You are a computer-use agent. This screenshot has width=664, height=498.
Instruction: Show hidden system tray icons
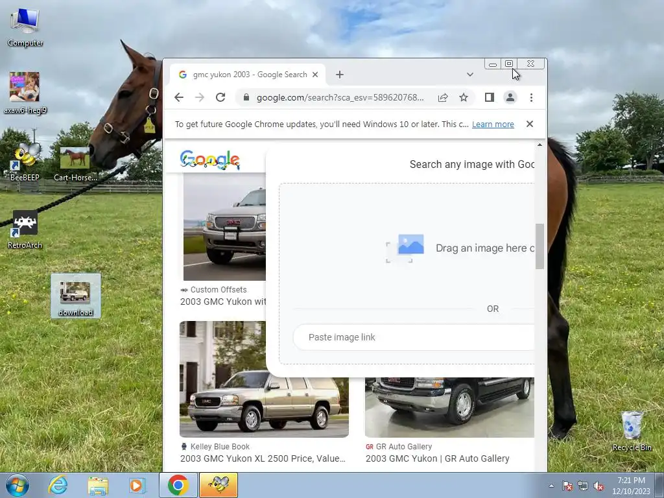pyautogui.click(x=551, y=486)
